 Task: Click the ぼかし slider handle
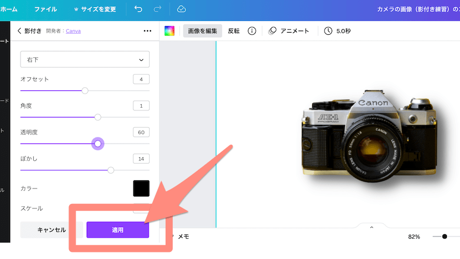pos(110,170)
